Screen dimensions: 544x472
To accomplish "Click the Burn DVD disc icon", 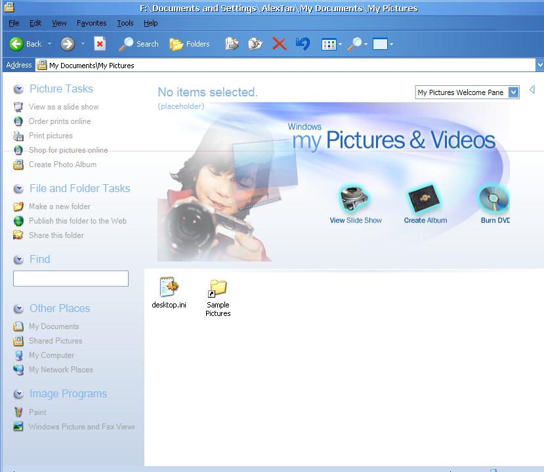I will 494,198.
